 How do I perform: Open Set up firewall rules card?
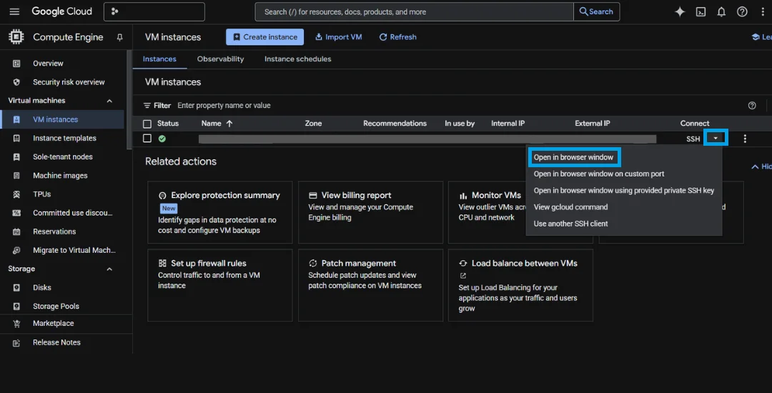point(220,285)
